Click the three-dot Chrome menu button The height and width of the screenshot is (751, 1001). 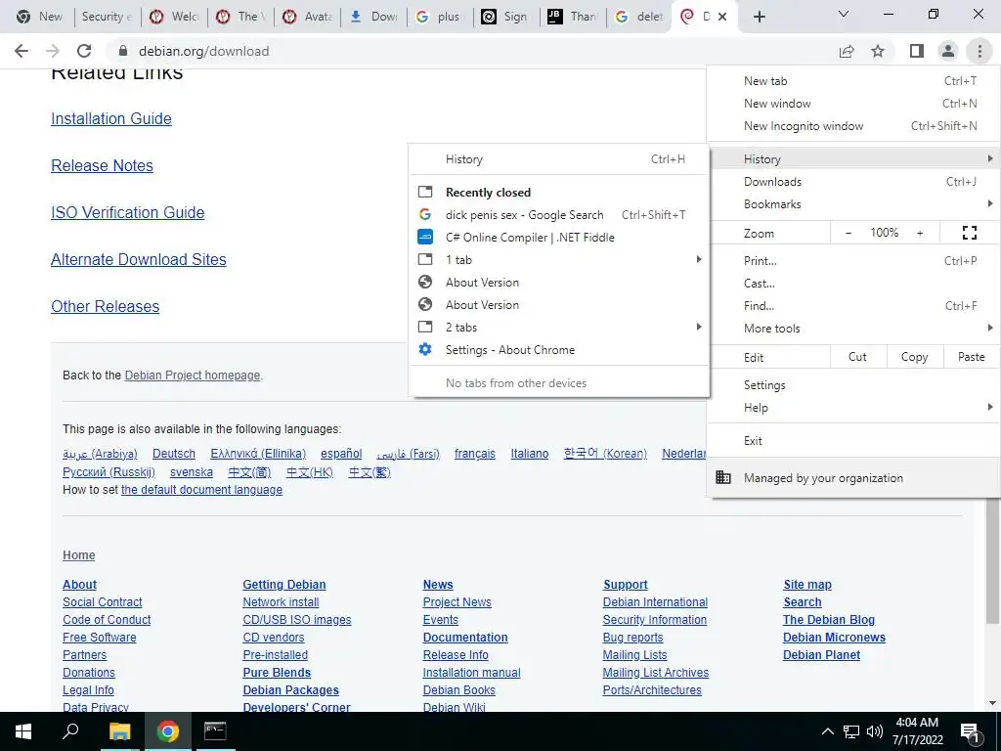coord(979,51)
